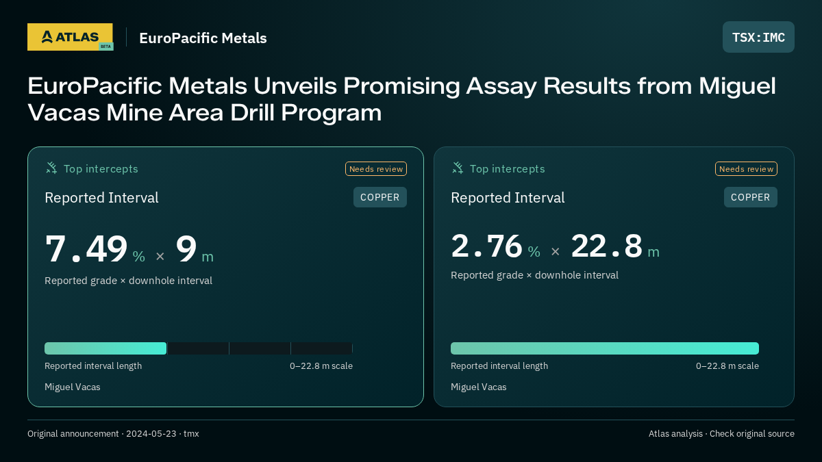Click the grade × interval caption under 2.76%
The height and width of the screenshot is (462, 822).
pyautogui.click(x=534, y=275)
